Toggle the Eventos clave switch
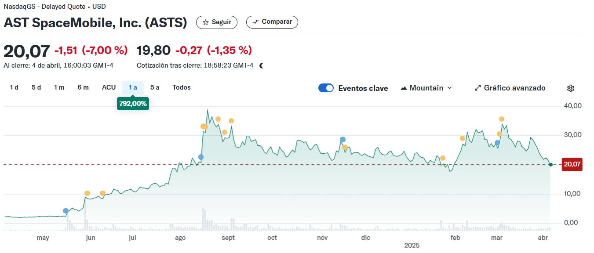This screenshot has height=253, width=594. [326, 88]
